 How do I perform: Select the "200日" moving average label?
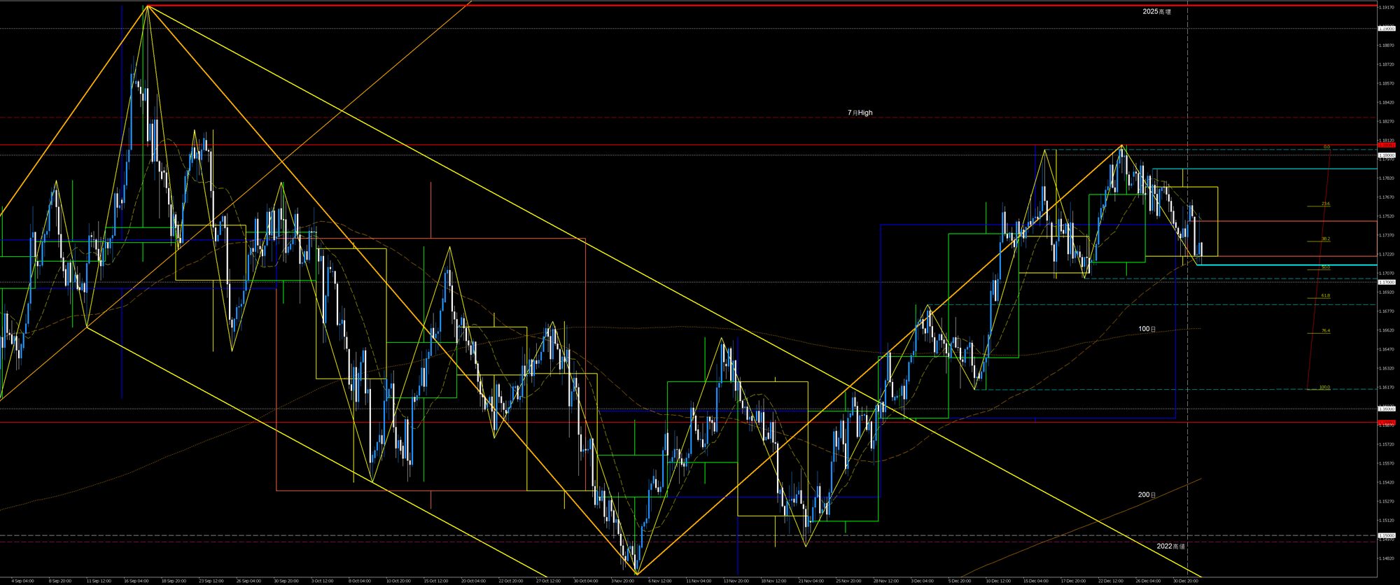pos(1147,495)
